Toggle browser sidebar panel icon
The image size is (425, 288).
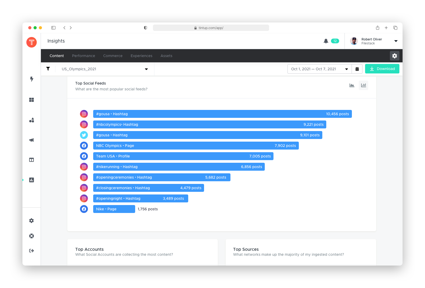coord(53,28)
